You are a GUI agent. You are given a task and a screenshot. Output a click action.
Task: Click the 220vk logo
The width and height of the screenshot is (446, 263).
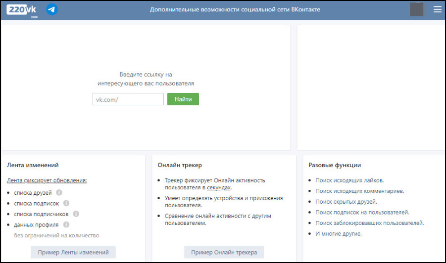tap(22, 9)
